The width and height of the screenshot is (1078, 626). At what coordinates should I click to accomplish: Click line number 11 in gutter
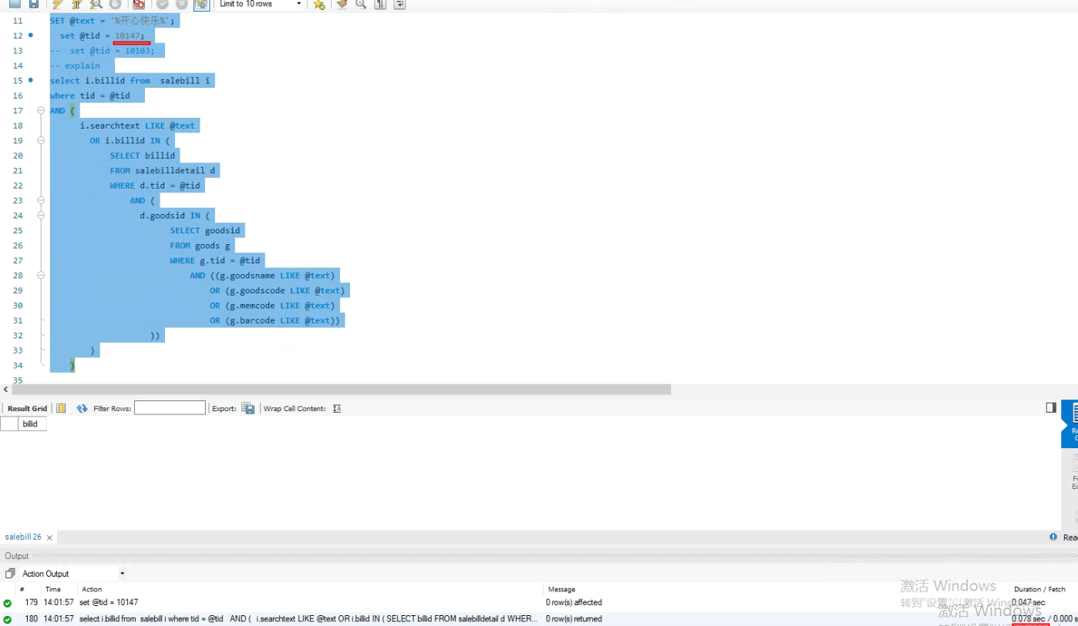point(18,21)
